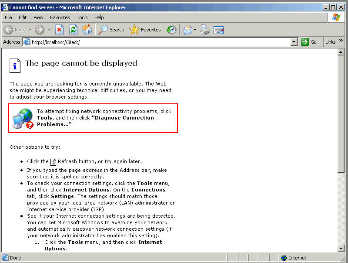This screenshot has width=348, height=263.
Task: Click the vertical scrollbar thumb
Action: pos(341,114)
